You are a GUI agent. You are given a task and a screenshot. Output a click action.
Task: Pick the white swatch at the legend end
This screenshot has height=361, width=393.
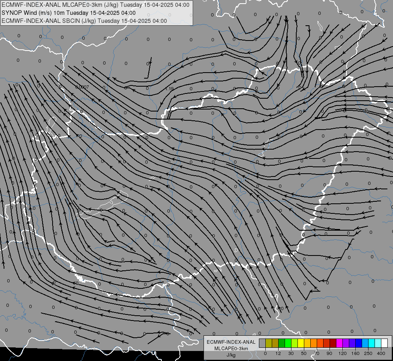pos(385,343)
